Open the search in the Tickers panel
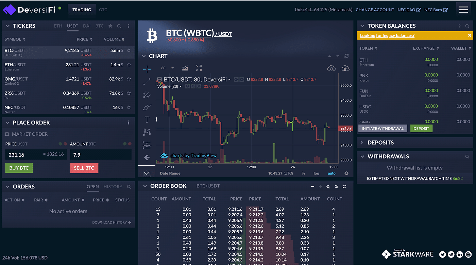 pyautogui.click(x=119, y=26)
